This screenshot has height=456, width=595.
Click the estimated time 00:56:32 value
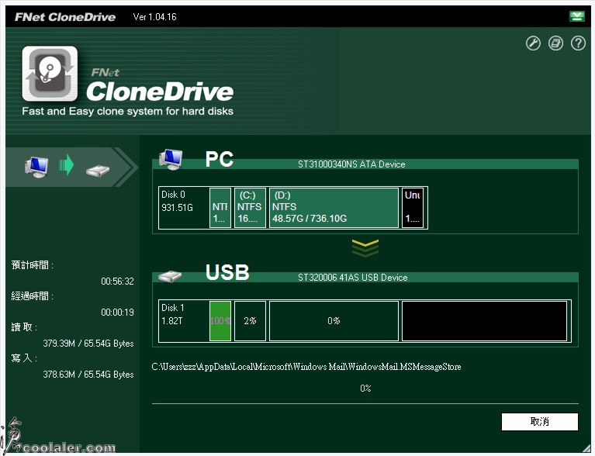(x=117, y=281)
